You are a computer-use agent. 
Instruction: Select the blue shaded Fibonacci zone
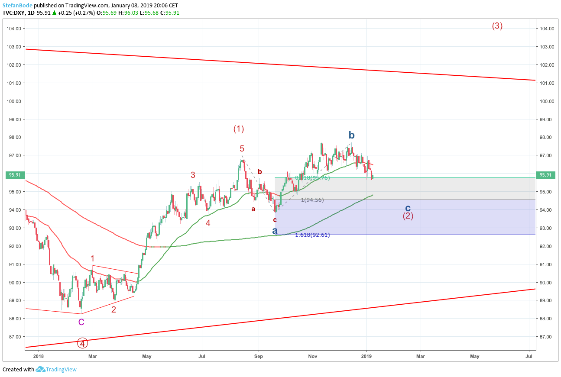coord(405,217)
